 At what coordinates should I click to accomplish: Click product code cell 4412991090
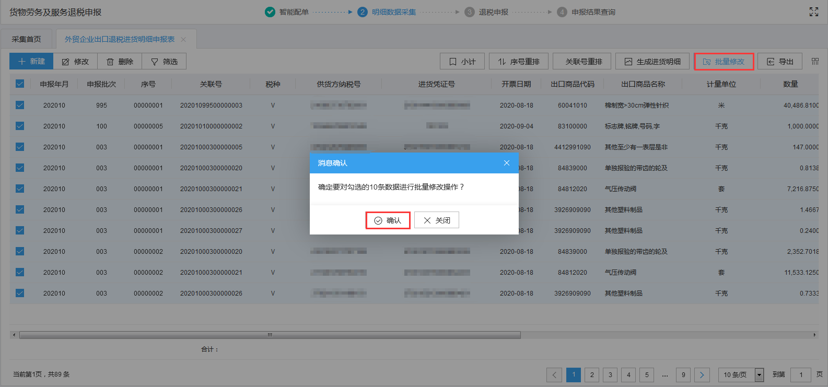(573, 147)
